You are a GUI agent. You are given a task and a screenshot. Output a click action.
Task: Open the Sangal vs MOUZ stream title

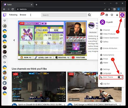(x=96, y=104)
